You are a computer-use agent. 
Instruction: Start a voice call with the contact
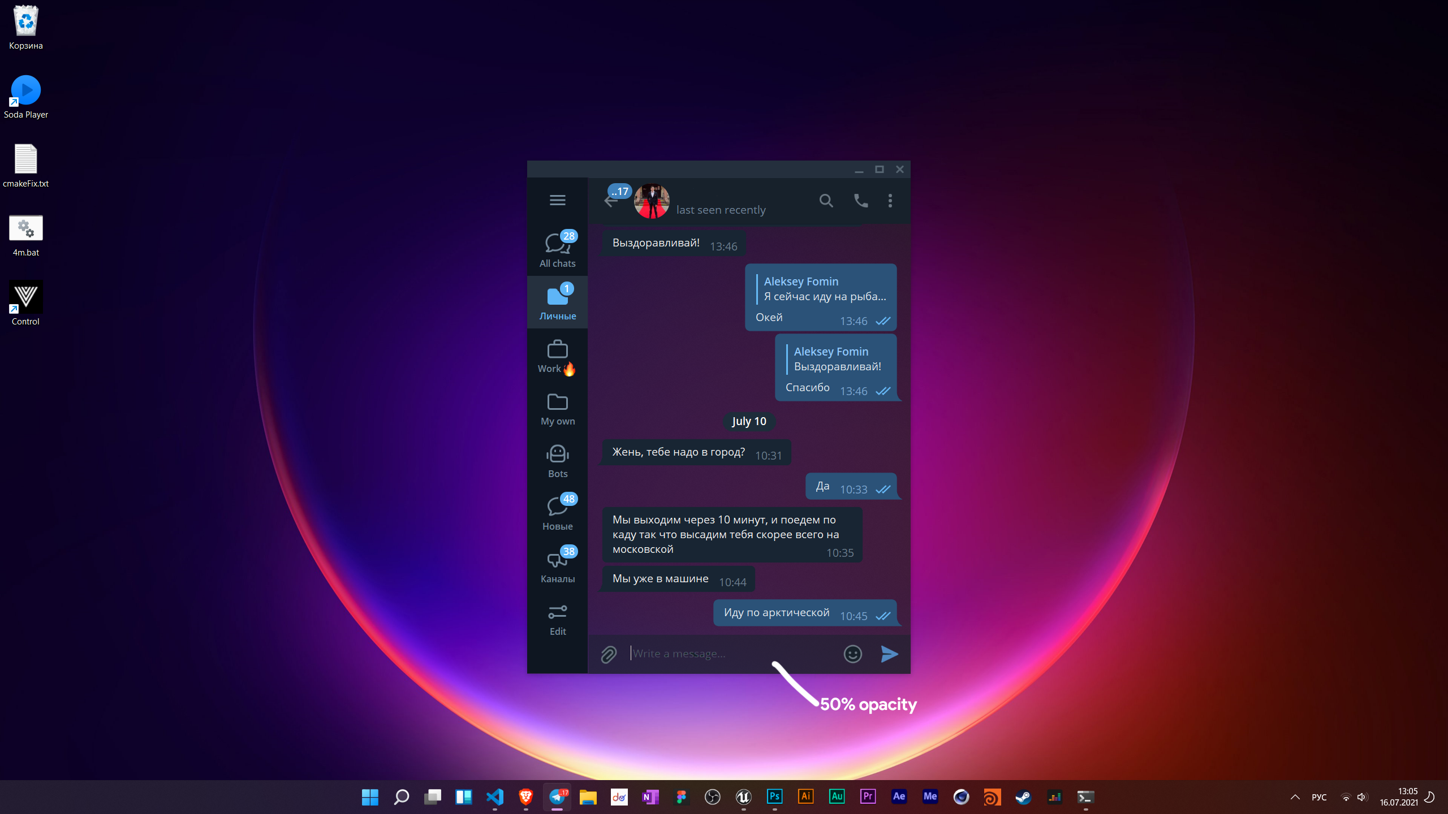pyautogui.click(x=859, y=201)
